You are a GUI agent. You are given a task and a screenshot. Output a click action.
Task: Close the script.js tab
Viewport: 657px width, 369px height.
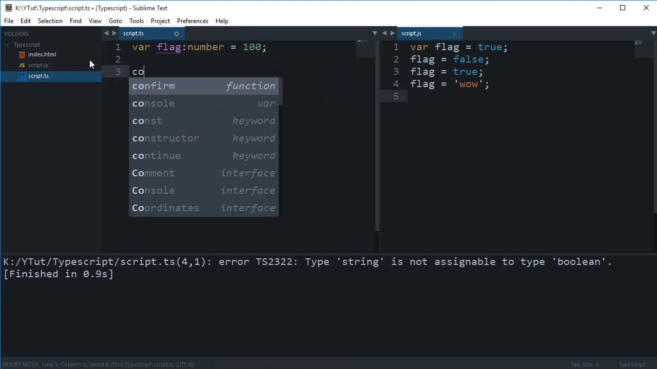pyautogui.click(x=454, y=34)
